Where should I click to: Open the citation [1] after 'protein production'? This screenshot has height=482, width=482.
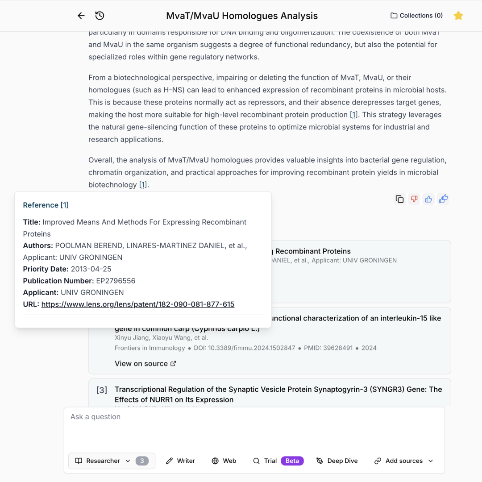354,115
